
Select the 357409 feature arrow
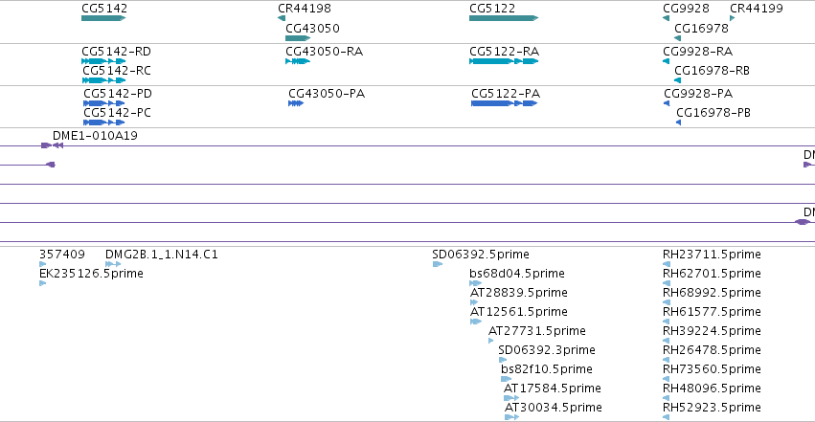(43, 264)
